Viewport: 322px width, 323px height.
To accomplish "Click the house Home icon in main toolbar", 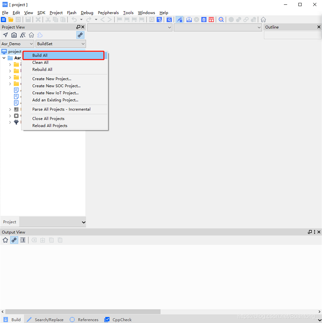I will 263,20.
